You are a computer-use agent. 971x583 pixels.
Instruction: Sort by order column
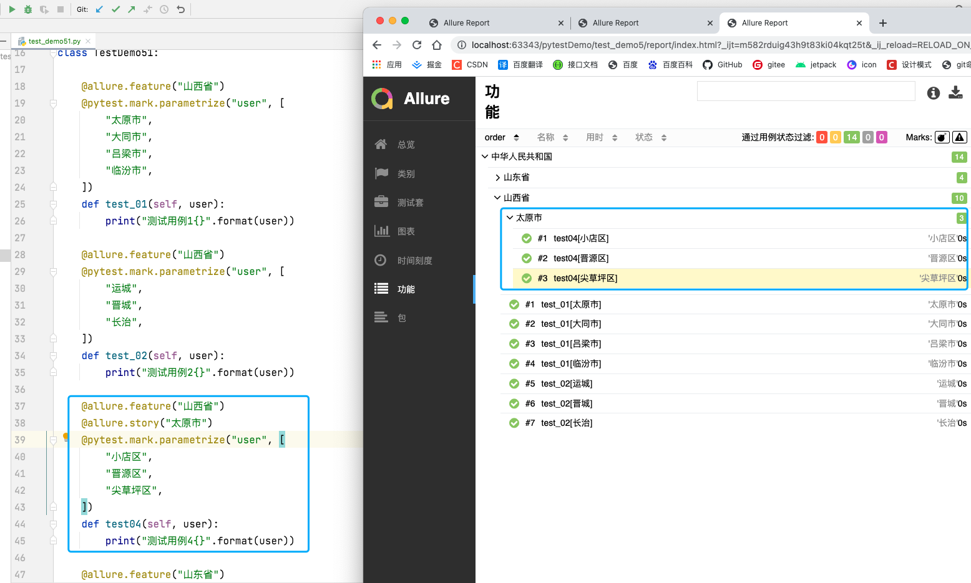pos(502,137)
